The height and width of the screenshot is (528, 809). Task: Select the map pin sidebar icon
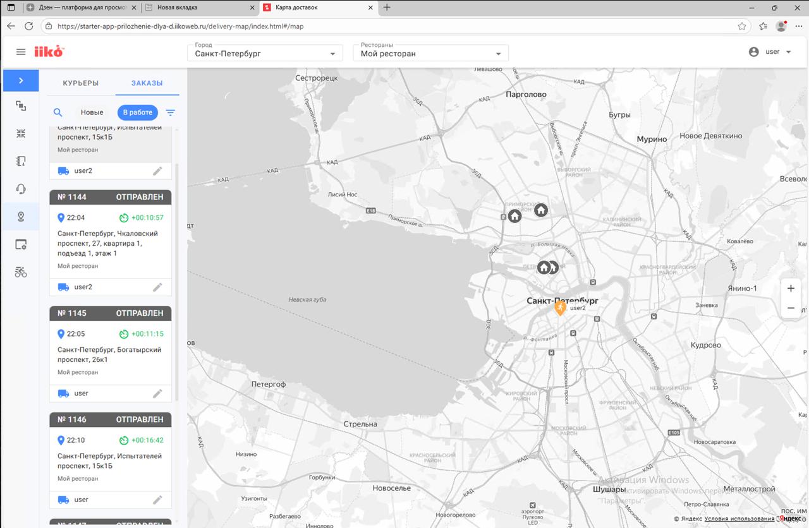[x=21, y=217]
